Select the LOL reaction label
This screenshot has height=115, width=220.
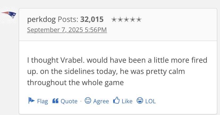[150, 101]
